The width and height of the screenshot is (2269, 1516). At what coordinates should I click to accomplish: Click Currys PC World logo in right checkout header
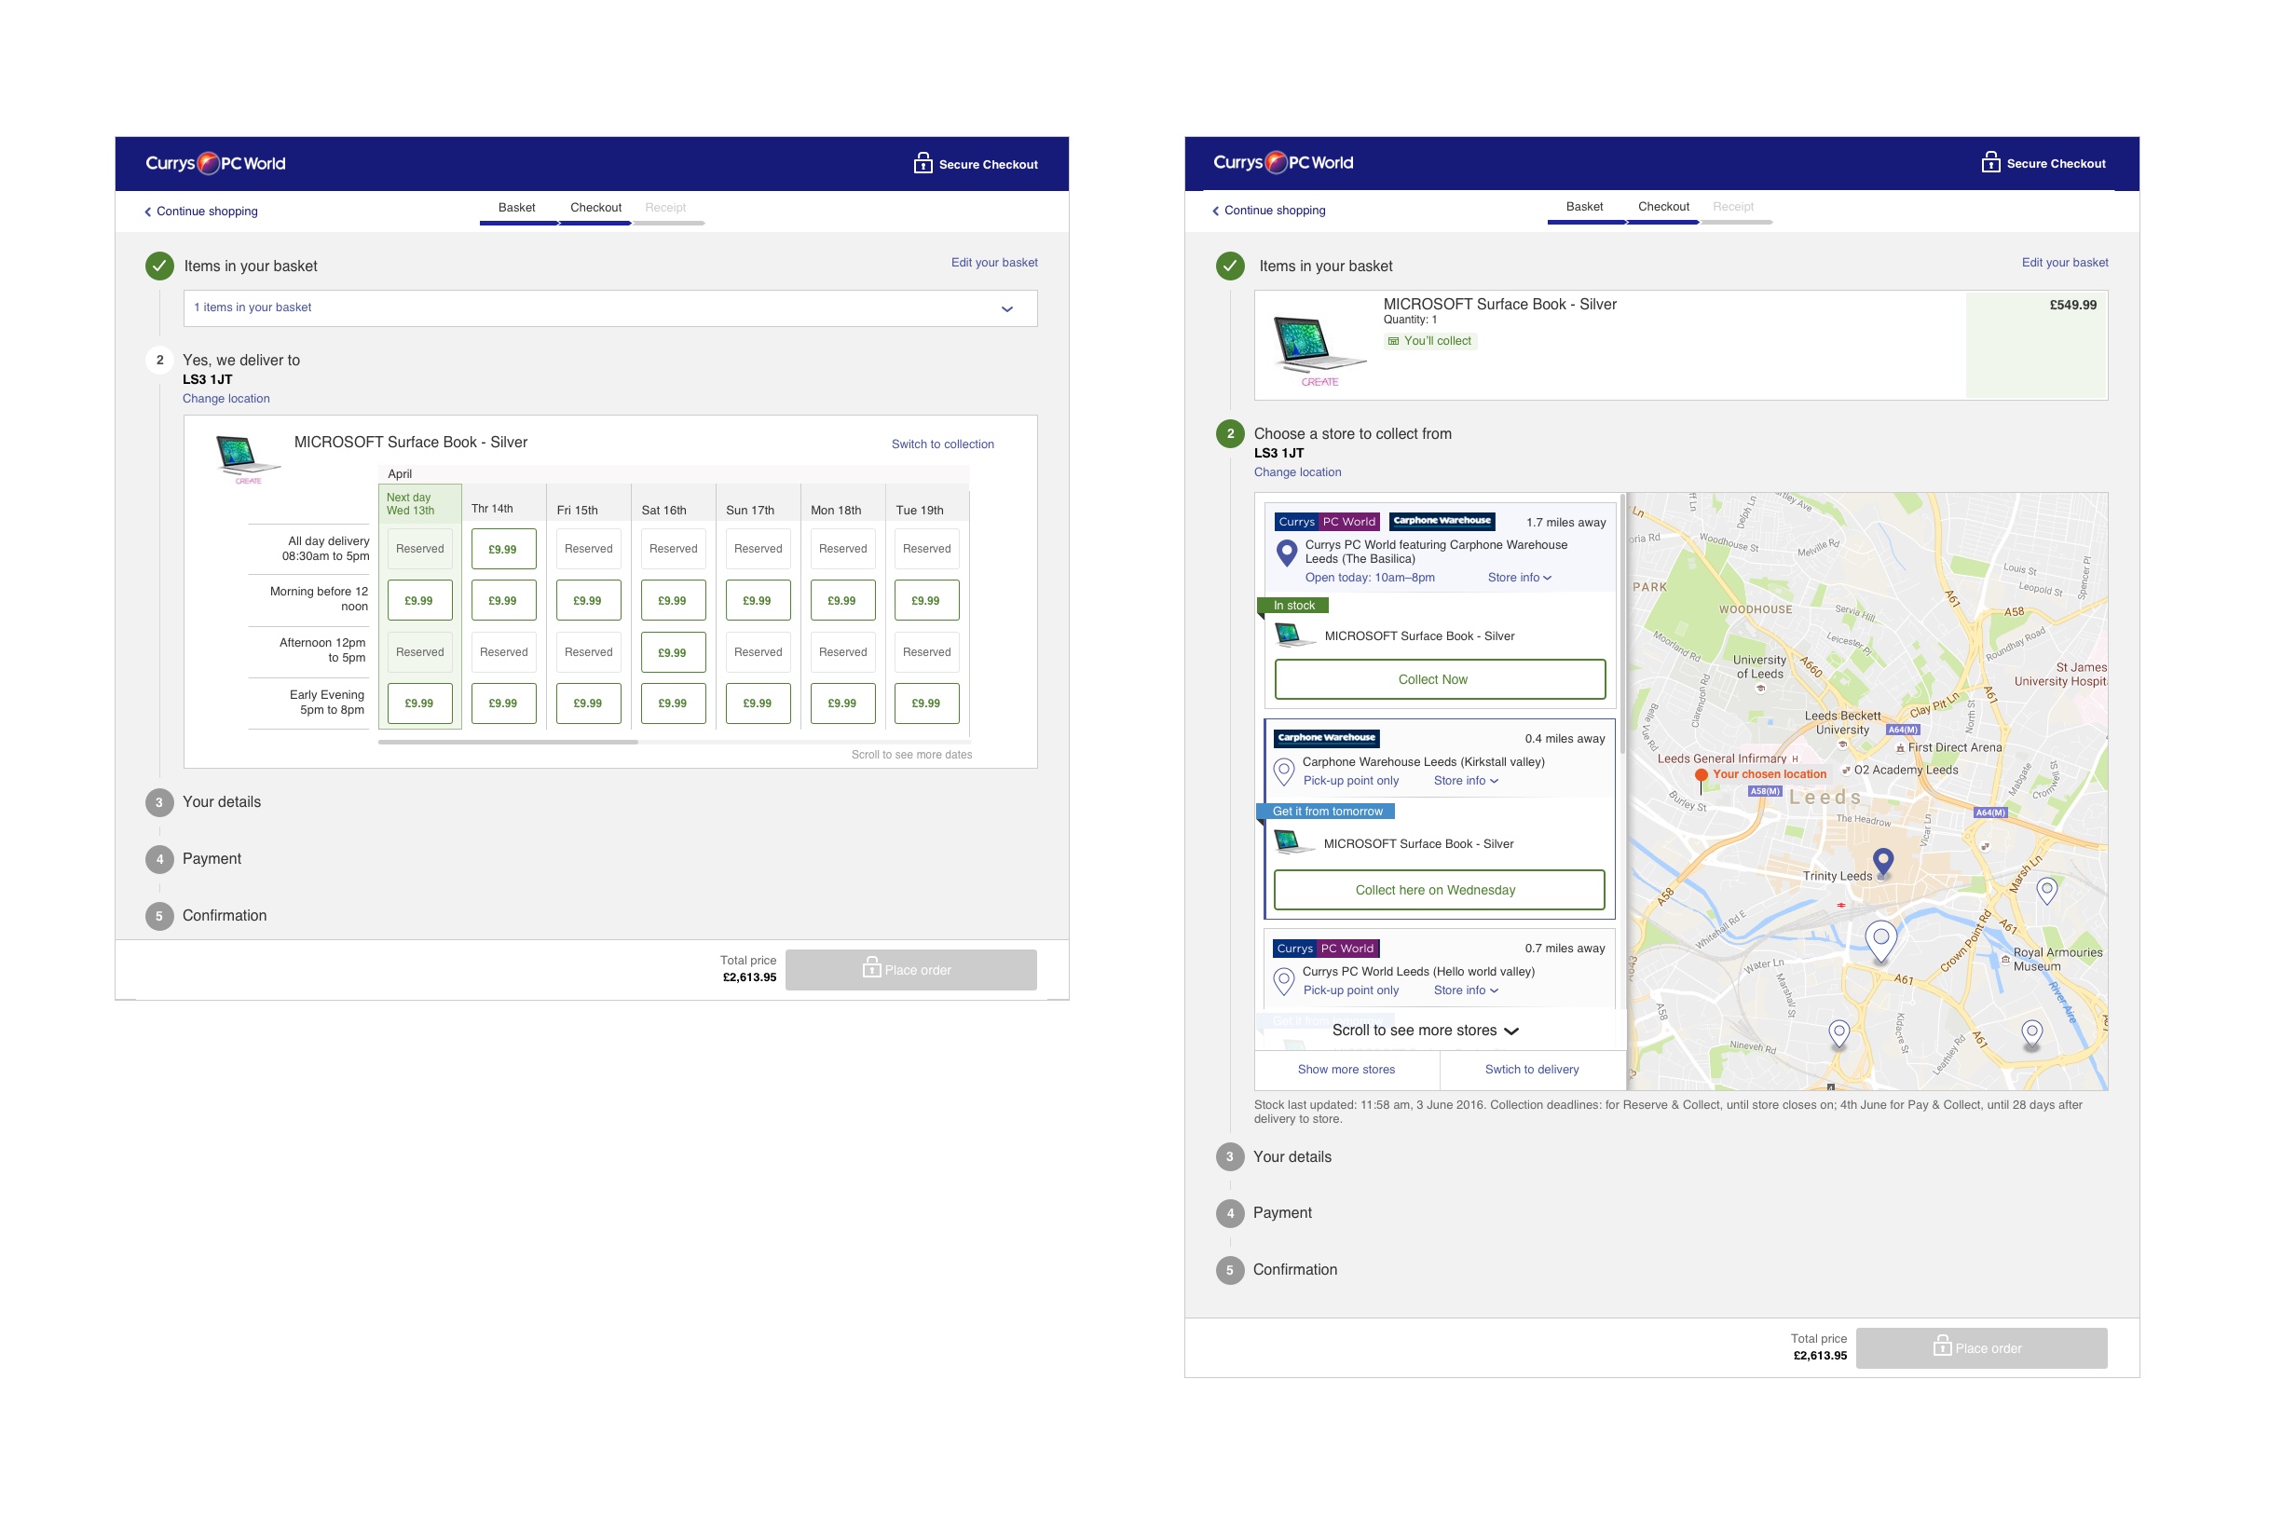[1283, 162]
